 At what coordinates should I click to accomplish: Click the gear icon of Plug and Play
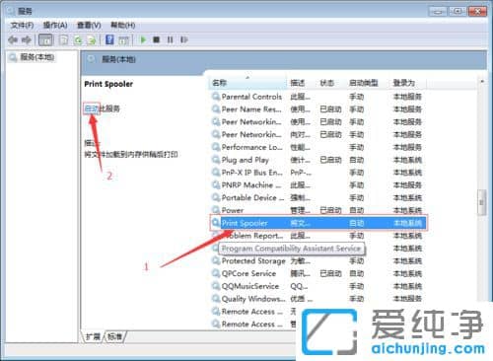point(216,160)
